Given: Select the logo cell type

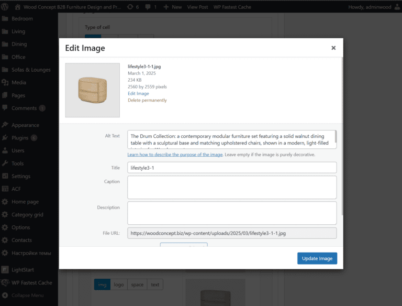Looking at the screenshot, I should coord(119,285).
